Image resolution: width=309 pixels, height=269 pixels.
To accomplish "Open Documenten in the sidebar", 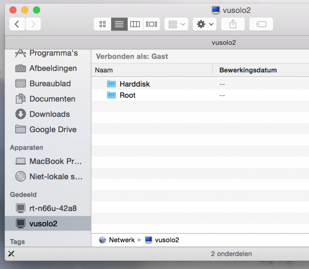I will click(x=52, y=99).
